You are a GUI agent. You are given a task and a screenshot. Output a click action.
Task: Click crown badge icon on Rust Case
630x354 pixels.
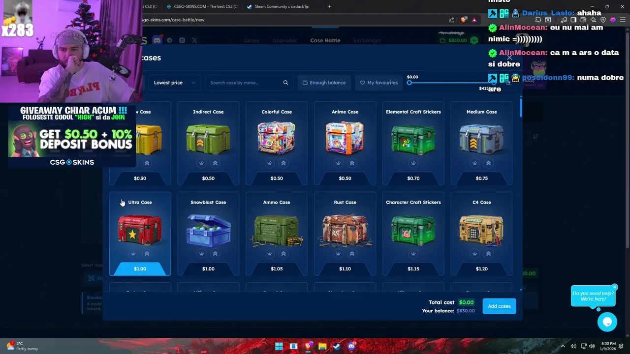tap(338, 254)
